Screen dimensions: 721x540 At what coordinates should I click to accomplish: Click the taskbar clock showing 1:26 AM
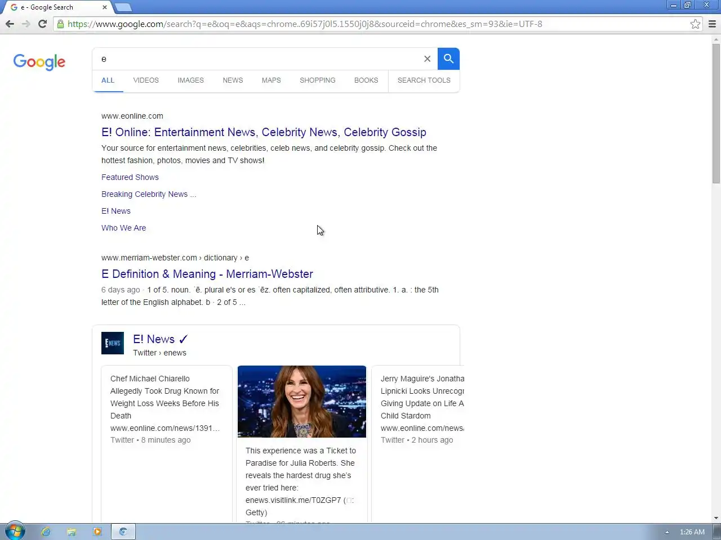[x=692, y=532]
